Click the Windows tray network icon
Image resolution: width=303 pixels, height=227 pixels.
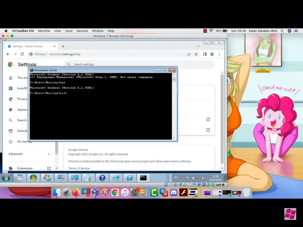click(x=198, y=178)
